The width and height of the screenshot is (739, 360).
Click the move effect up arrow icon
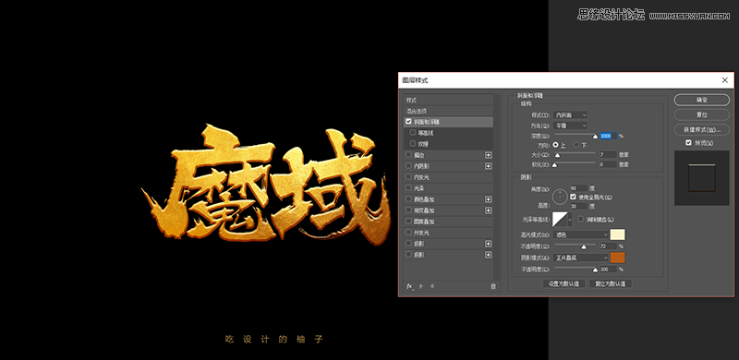pos(421,286)
